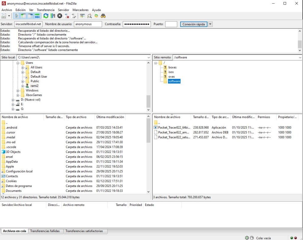Open directory listing filters icon
Viewport: 303px width, 240px height.
82,16
